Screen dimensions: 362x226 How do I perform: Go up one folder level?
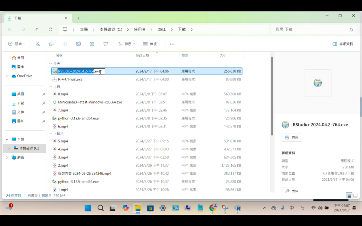coord(37,29)
